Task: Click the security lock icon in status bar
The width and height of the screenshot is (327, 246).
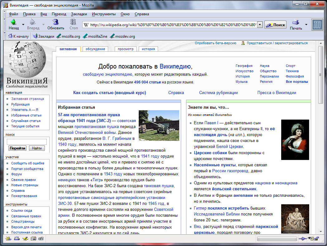Action: click(316, 239)
